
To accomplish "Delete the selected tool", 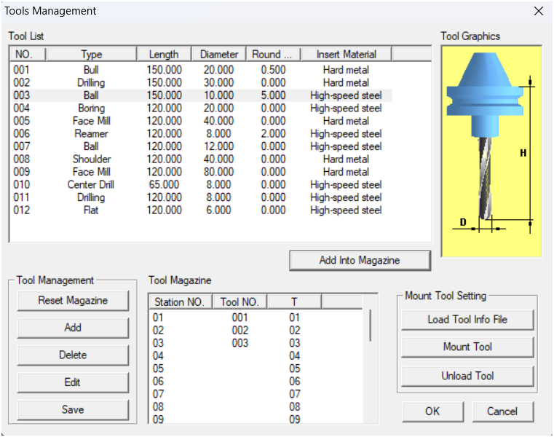I will (x=73, y=355).
